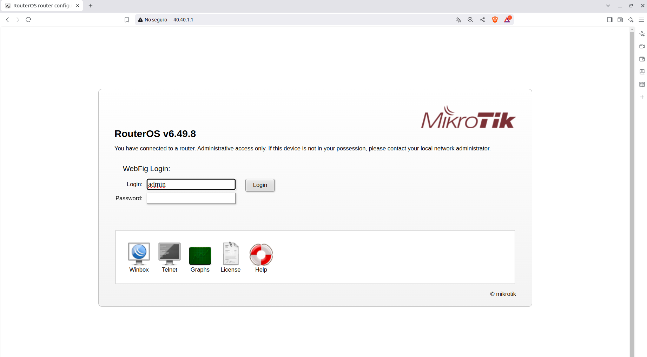The width and height of the screenshot is (647, 357).
Task: Toggle the browser sidebar panel
Action: (x=610, y=20)
